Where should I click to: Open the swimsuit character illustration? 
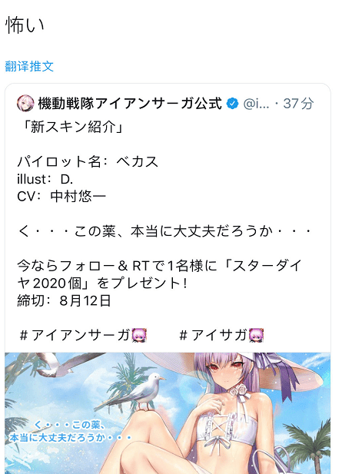pyautogui.click(x=168, y=413)
